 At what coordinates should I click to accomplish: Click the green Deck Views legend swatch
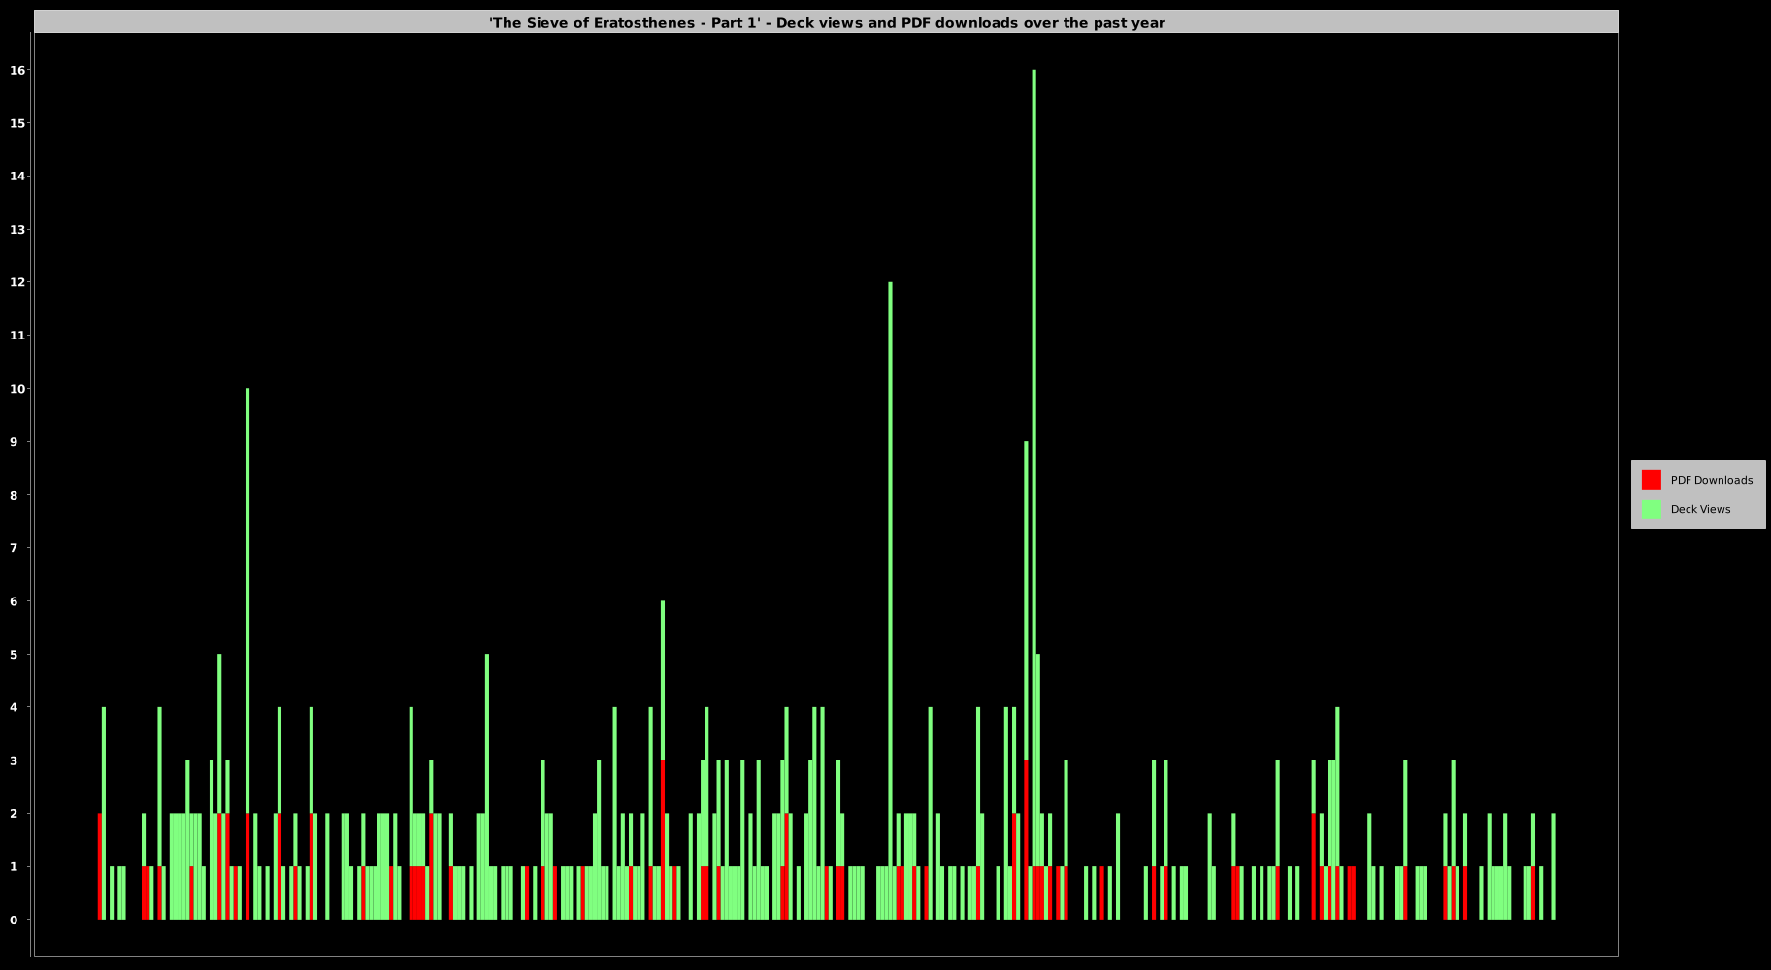point(1651,509)
